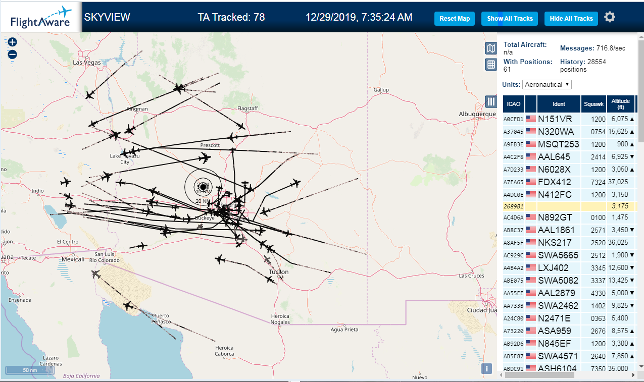Click the Tucson city label on map
The image size is (644, 382).
[279, 272]
